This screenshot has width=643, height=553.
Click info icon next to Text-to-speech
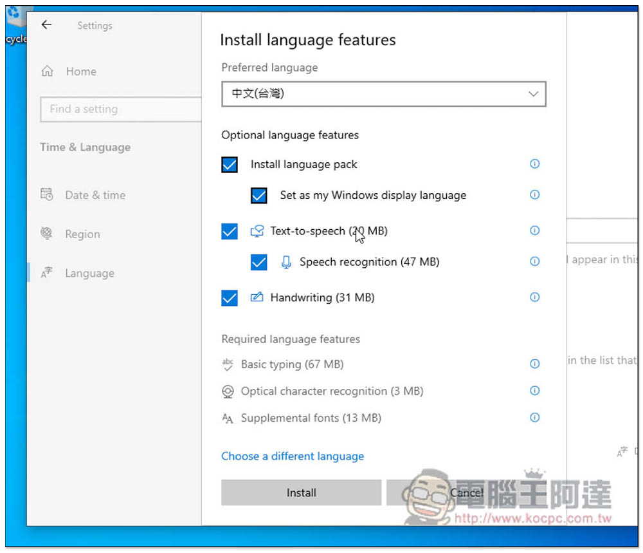(x=534, y=230)
